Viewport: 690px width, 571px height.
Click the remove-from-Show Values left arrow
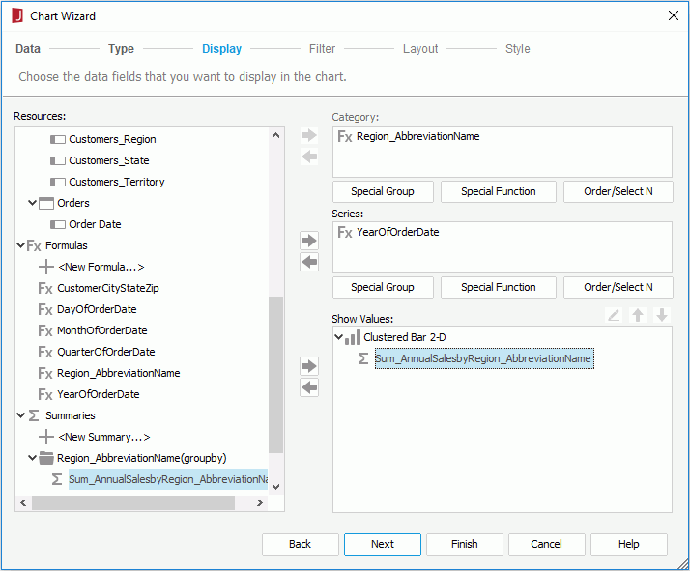point(309,387)
